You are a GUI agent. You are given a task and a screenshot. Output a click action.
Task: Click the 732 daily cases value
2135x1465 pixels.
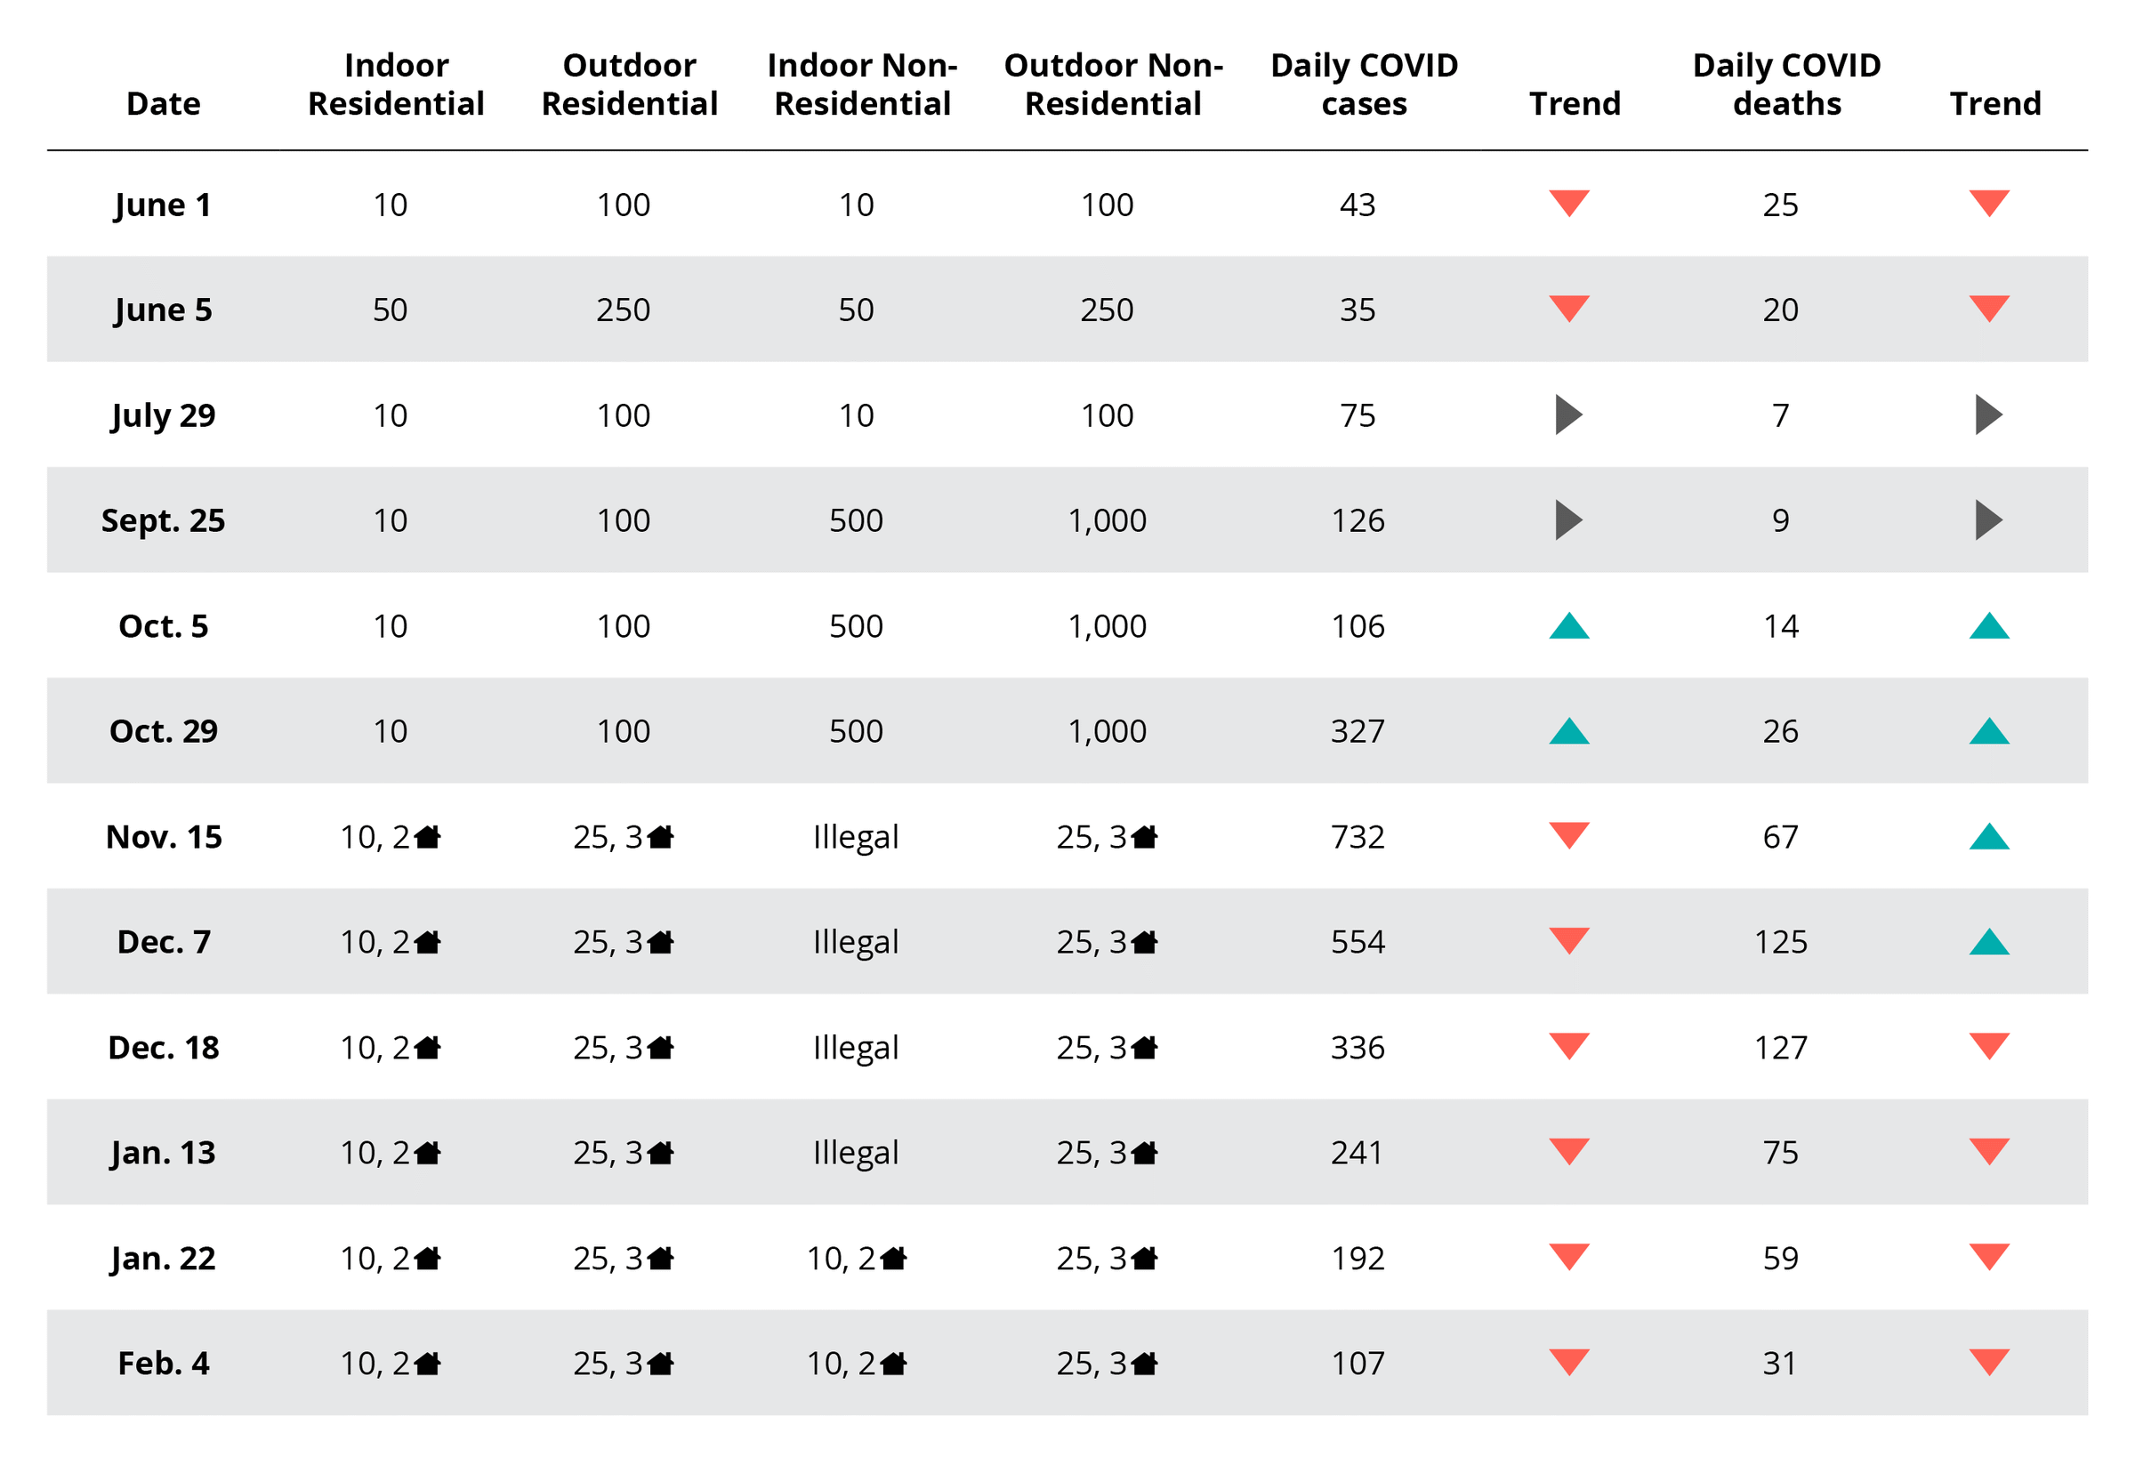[x=1358, y=837]
